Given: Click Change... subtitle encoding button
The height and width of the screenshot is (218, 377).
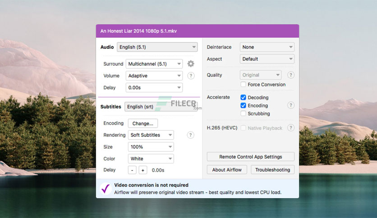Looking at the screenshot, I should click(143, 123).
